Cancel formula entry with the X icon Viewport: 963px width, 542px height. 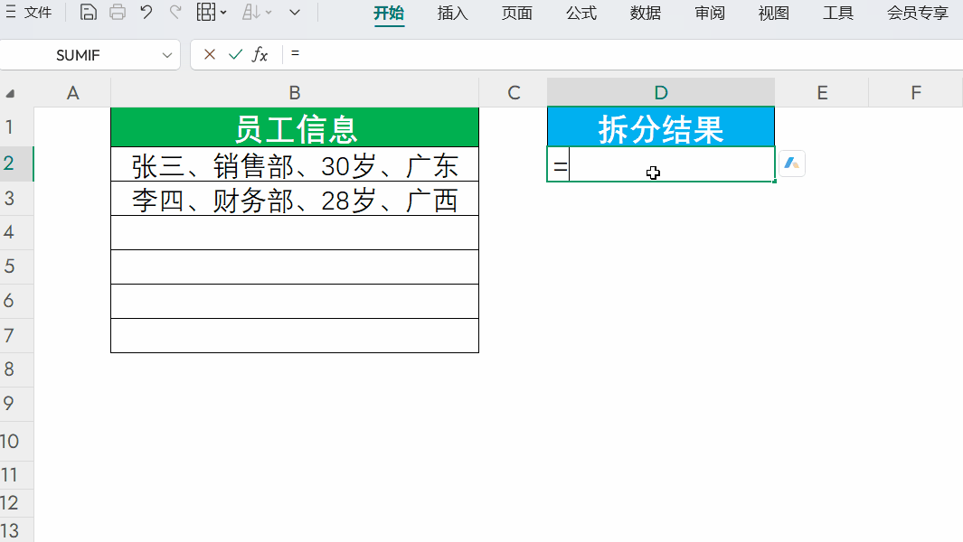pos(210,55)
